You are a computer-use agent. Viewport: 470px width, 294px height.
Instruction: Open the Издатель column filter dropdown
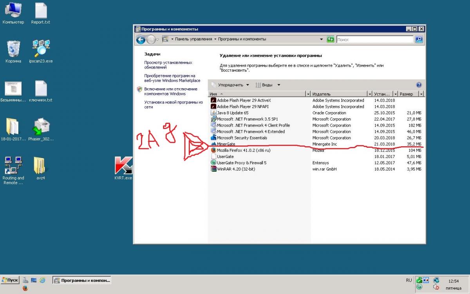(369, 94)
